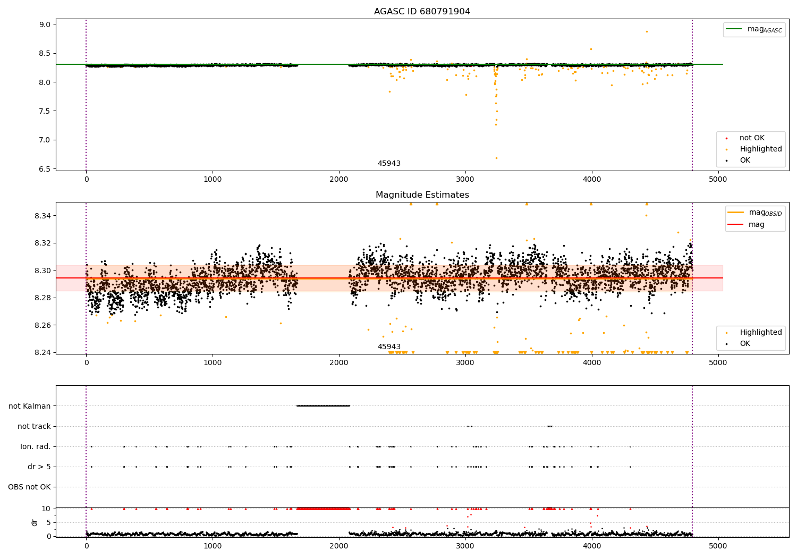This screenshot has height=558, width=797.
Task: Click the 'not Kalman' row label
Action: (x=30, y=407)
